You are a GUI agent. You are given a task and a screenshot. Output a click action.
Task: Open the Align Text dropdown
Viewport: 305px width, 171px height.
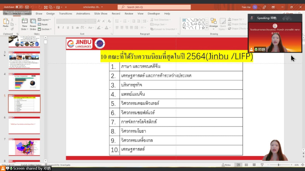[159, 24]
